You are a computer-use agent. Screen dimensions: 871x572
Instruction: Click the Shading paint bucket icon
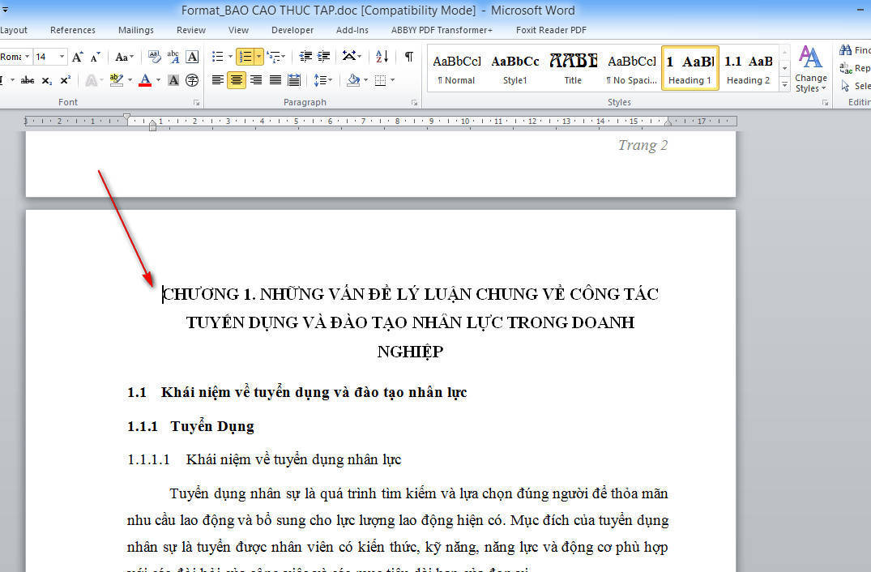[353, 80]
